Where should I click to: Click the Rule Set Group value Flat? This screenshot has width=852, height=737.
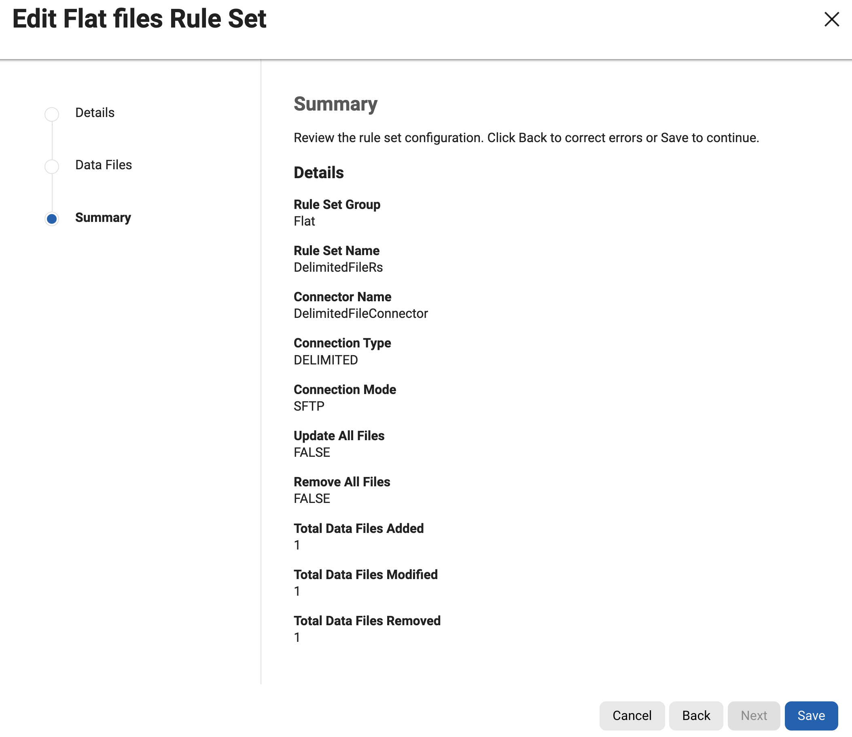point(304,222)
